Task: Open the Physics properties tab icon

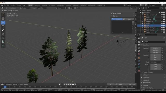Action: (139, 61)
